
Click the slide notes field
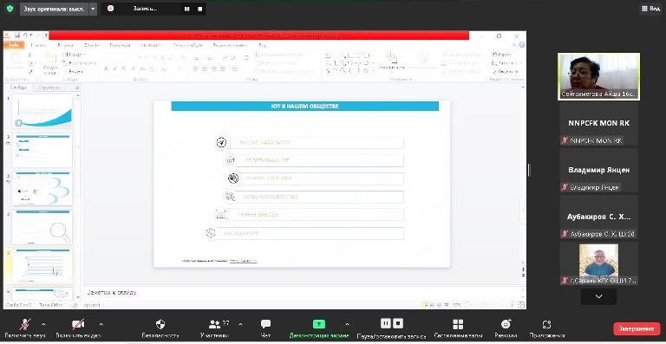click(x=304, y=292)
